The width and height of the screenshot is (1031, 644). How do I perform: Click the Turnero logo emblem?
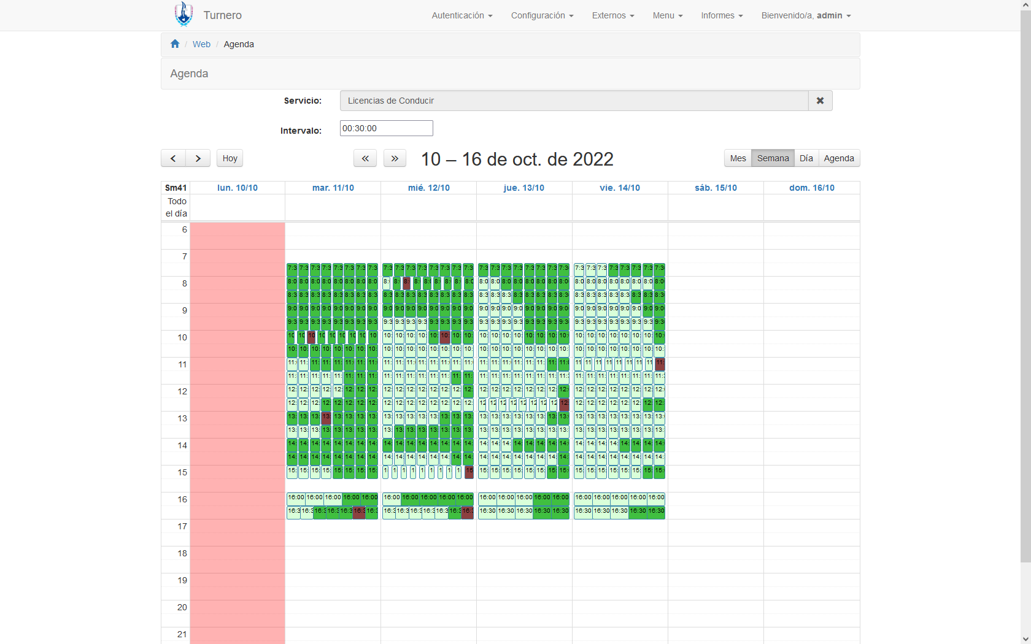coord(183,15)
